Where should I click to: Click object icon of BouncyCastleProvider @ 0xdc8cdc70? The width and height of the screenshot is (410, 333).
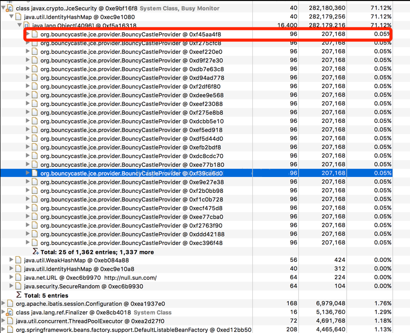tap(35, 156)
